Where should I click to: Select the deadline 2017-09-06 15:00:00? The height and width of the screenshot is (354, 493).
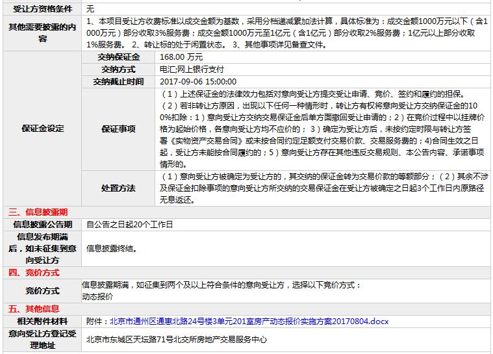(197, 82)
